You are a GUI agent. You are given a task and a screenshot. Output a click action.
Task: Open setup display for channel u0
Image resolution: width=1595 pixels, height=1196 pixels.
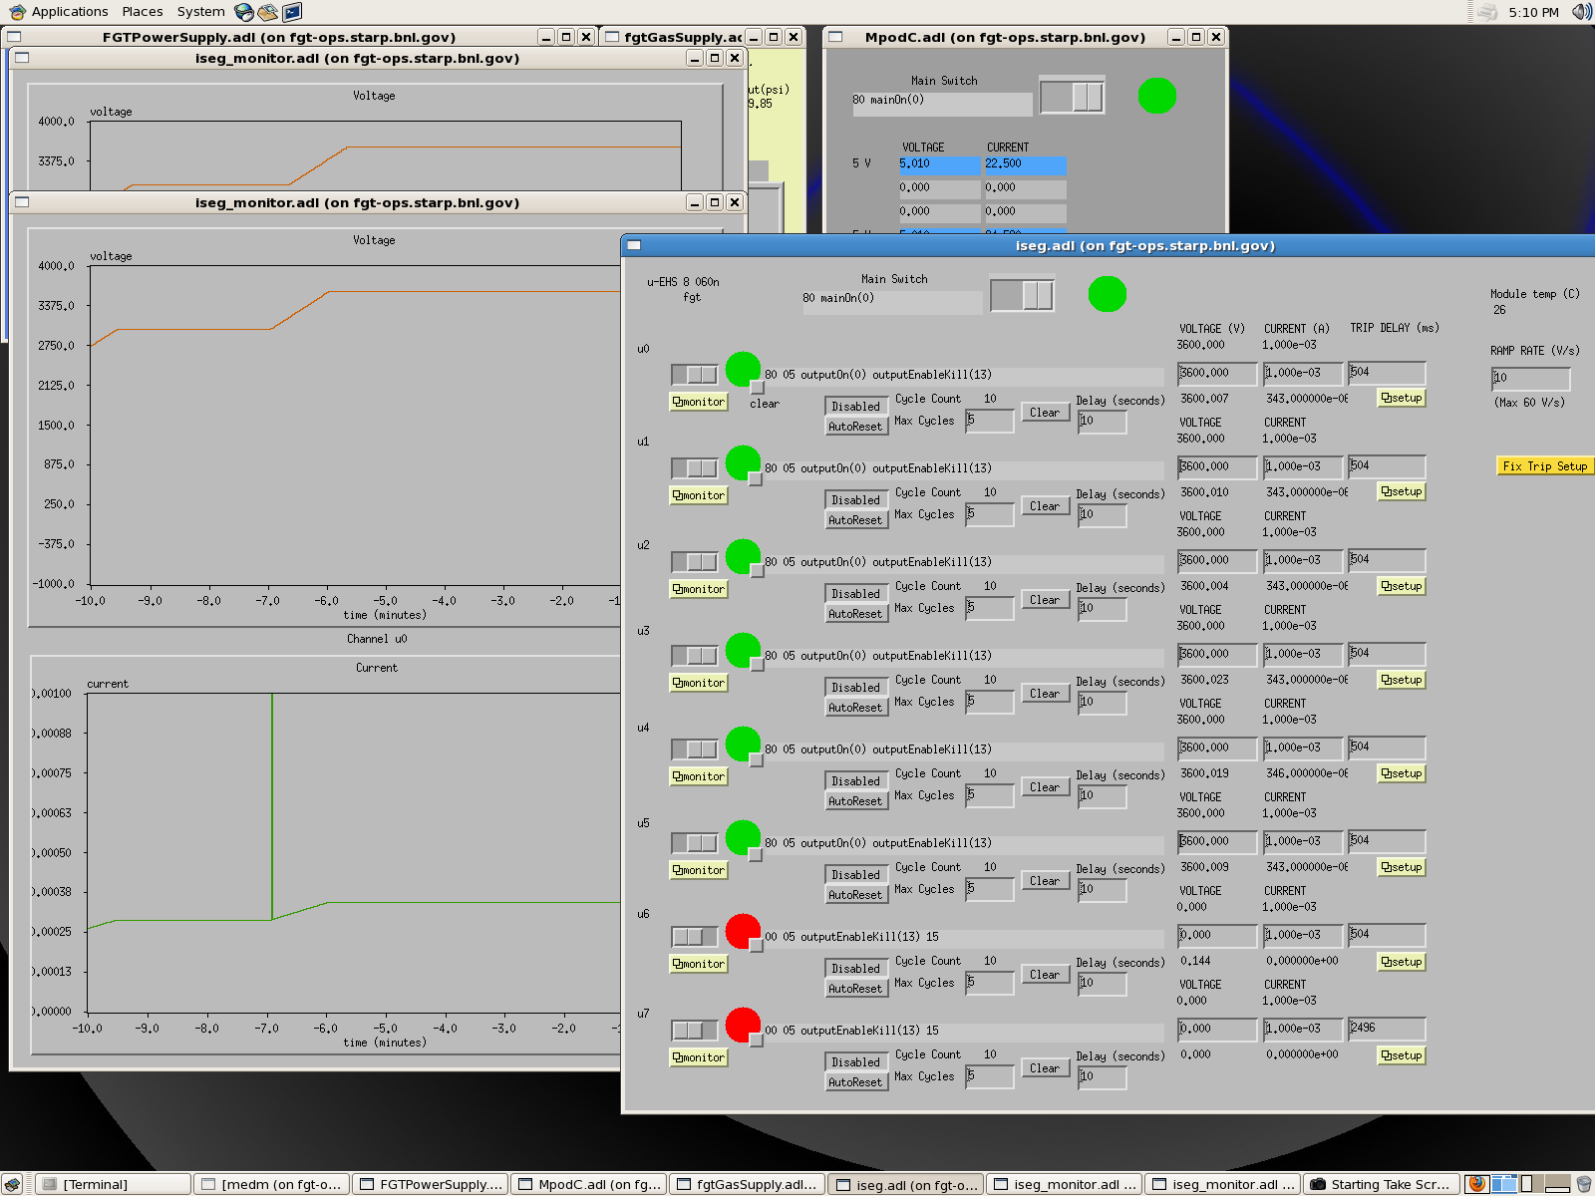point(1402,398)
